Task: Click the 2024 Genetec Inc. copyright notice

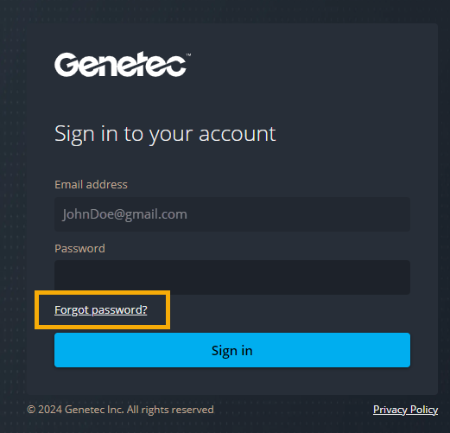Action: coord(120,410)
